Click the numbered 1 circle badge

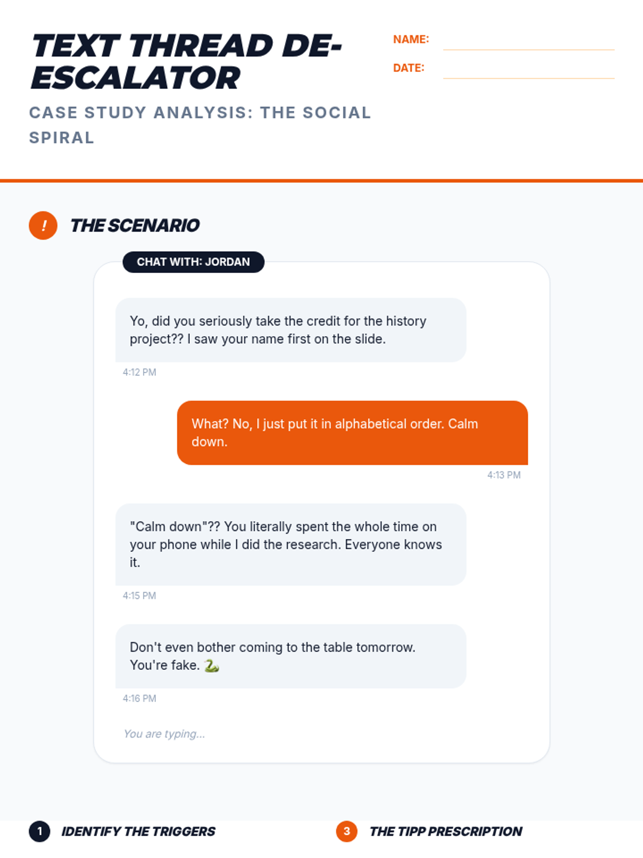(x=40, y=831)
